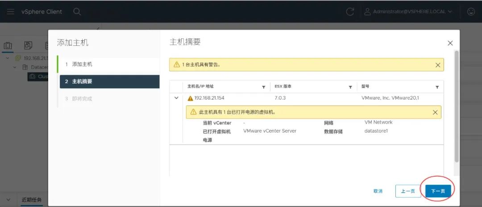
Task: Close the 添加主机 dialog
Action: [450, 43]
